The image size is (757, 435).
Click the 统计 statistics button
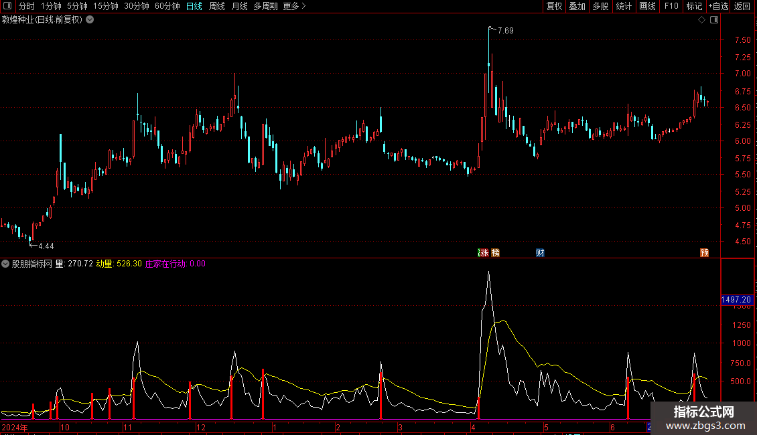pos(624,6)
